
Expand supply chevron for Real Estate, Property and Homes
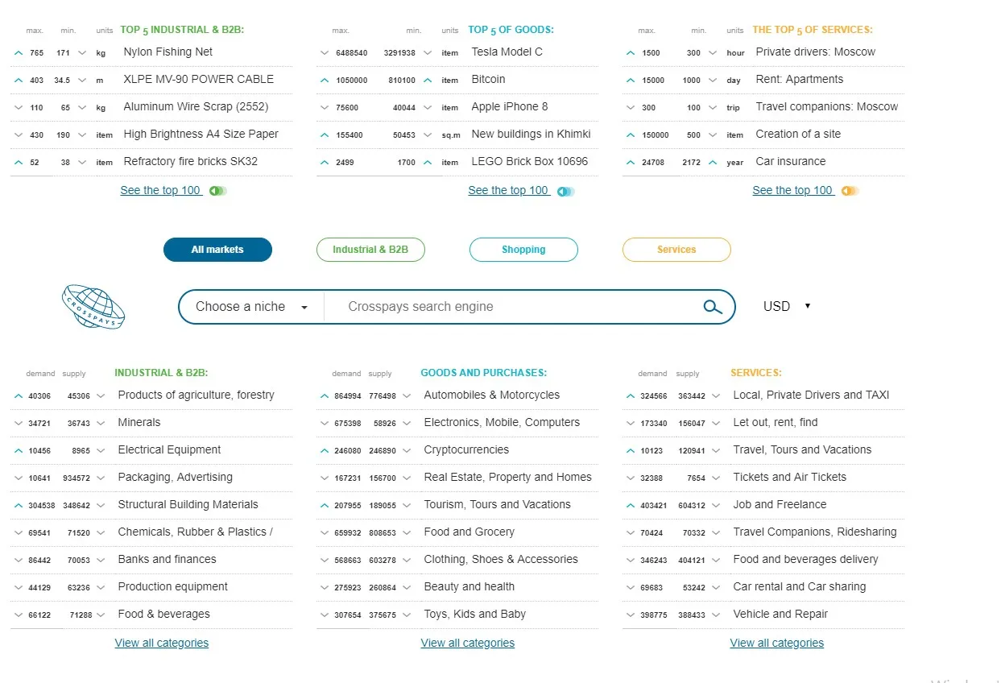pyautogui.click(x=407, y=478)
